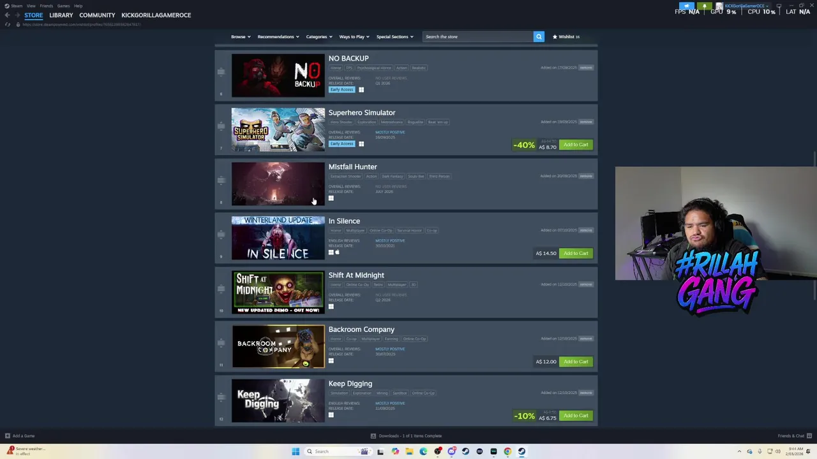Click the Windows platform icon under Keep Digging
Image resolution: width=817 pixels, height=459 pixels.
click(x=331, y=415)
